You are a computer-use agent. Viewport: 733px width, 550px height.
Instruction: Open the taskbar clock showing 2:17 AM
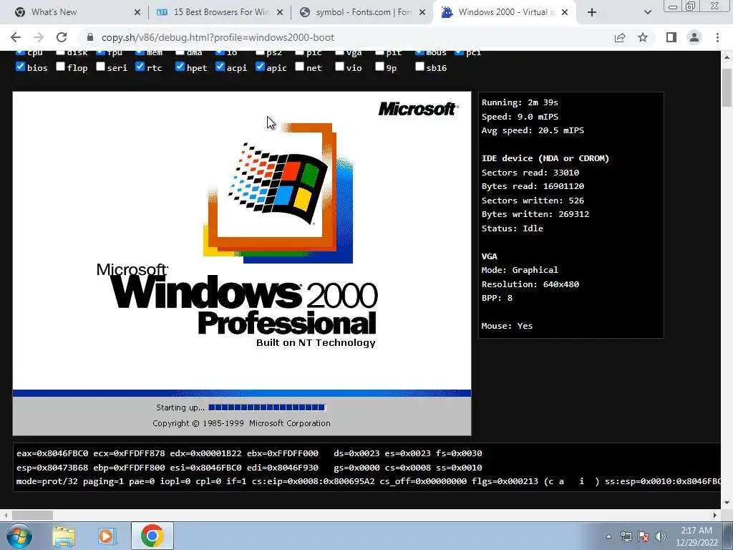[x=696, y=536]
